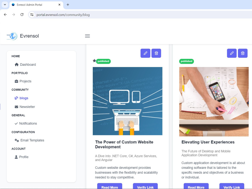
Task: Click Verify Link on Elevating User Experiences
Action: [x=232, y=187]
